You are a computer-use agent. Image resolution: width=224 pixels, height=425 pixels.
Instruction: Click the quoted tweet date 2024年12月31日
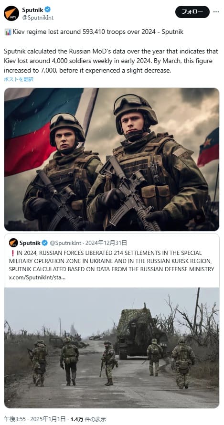[106, 243]
